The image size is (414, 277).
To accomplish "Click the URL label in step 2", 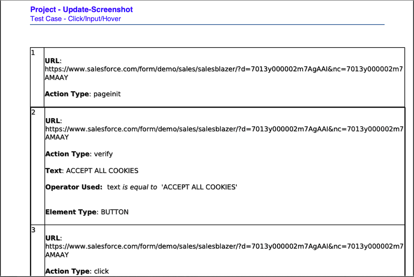I will click(x=54, y=121).
